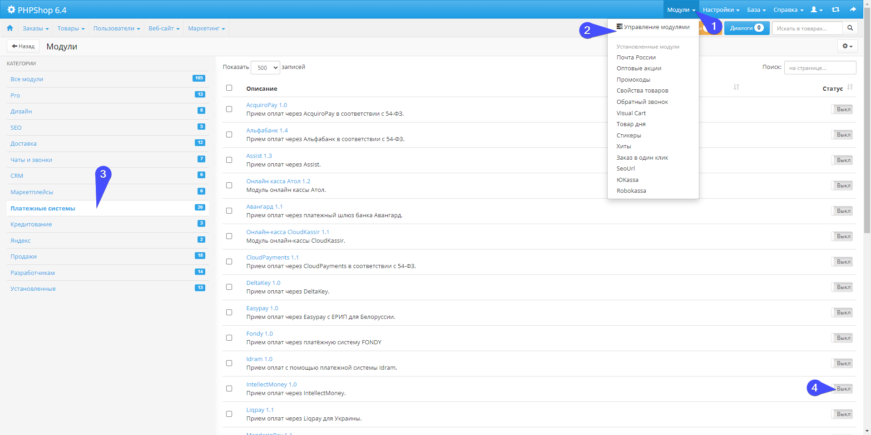Screen dimensions: 871x435
Task: Enable the IntellectMoney module status toggle
Action: point(843,389)
